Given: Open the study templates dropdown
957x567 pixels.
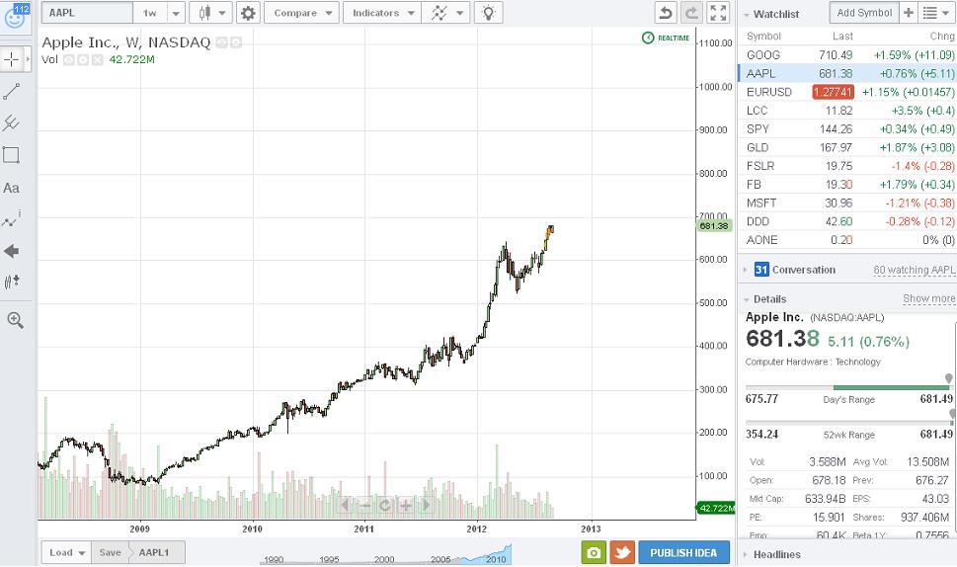Looking at the screenshot, I should [x=446, y=13].
